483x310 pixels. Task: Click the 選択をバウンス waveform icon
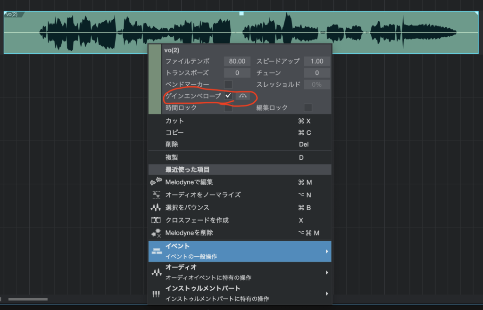(x=156, y=207)
